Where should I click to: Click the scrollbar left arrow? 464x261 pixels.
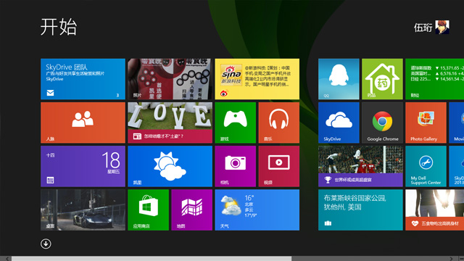click(7, 259)
